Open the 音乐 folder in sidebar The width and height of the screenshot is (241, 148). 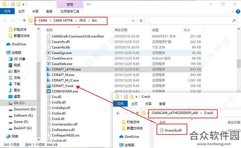pyautogui.click(x=17, y=90)
